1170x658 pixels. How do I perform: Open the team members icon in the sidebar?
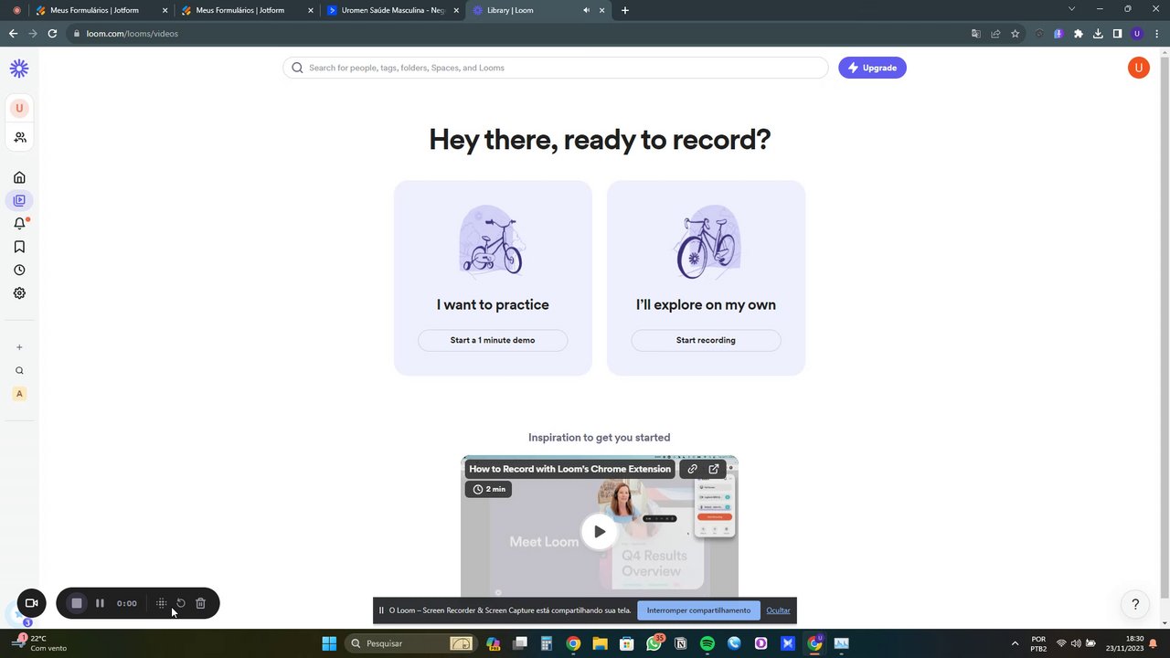[19, 137]
